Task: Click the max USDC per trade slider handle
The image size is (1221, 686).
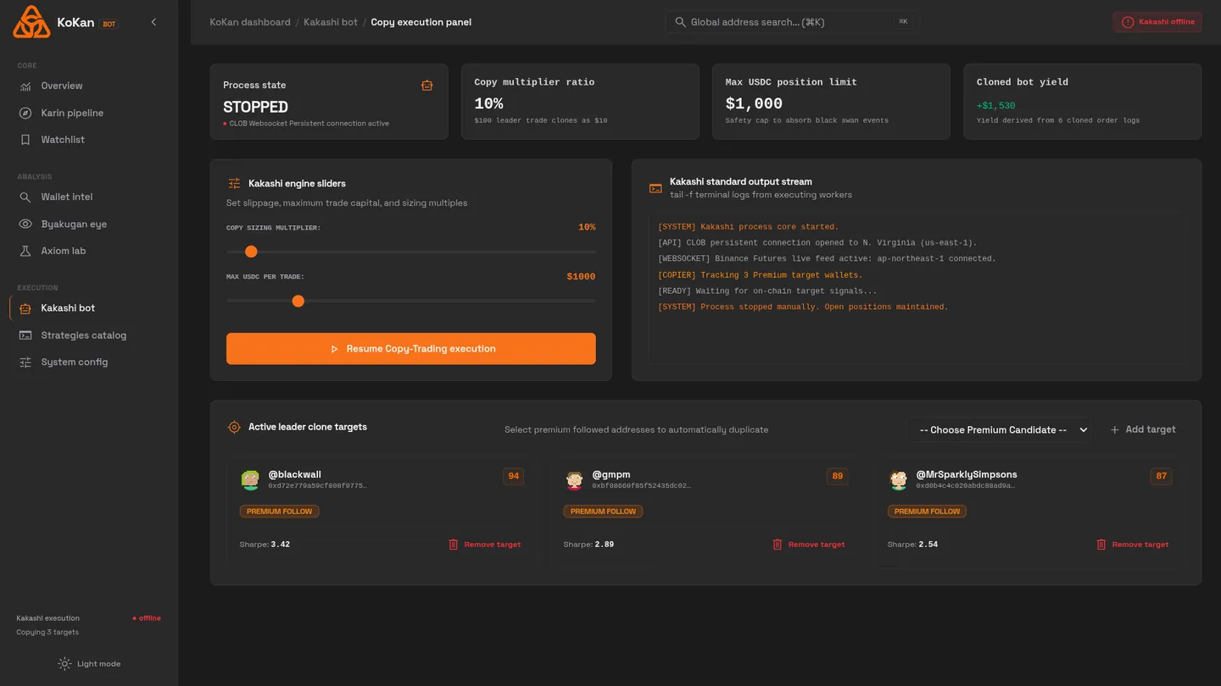Action: point(298,301)
